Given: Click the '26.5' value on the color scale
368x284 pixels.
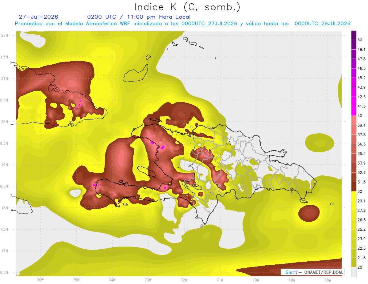Looking at the screenshot, I should pyautogui.click(x=362, y=220).
